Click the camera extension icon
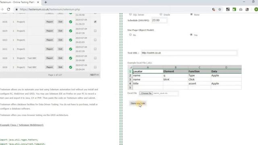Image resolution: width=258 pixels, height=145 pixels. [241, 9]
